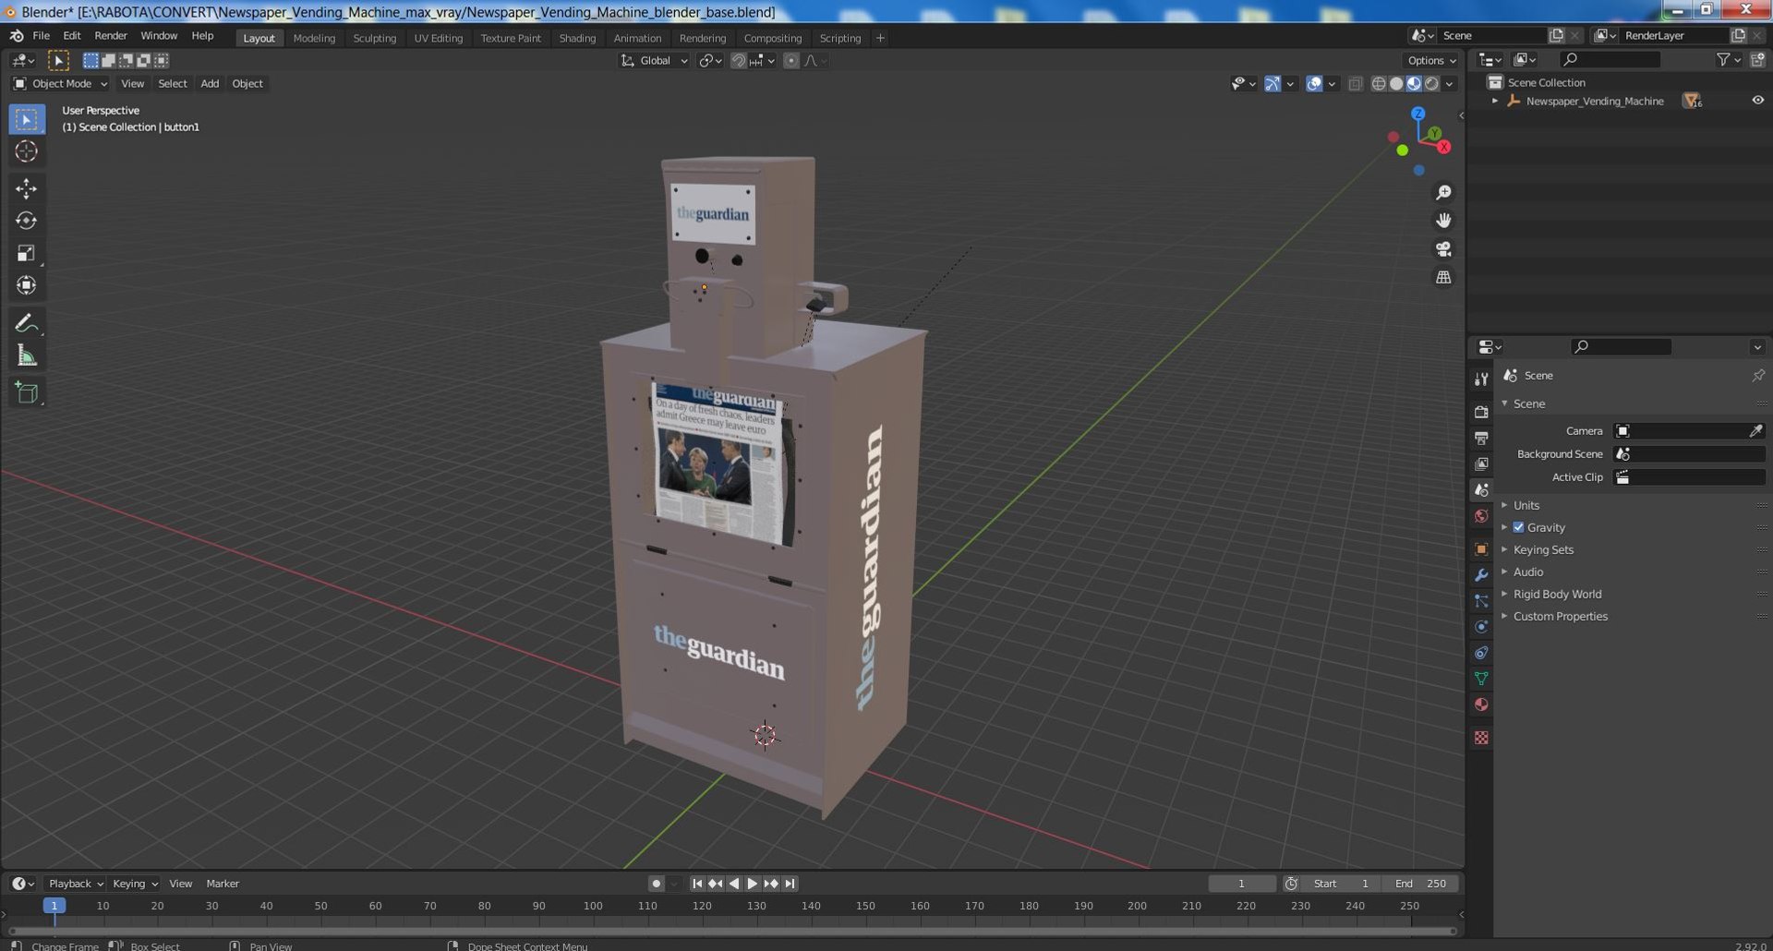Select the Measure tool

[26, 355]
